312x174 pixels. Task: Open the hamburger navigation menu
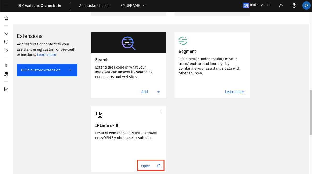coord(6,6)
